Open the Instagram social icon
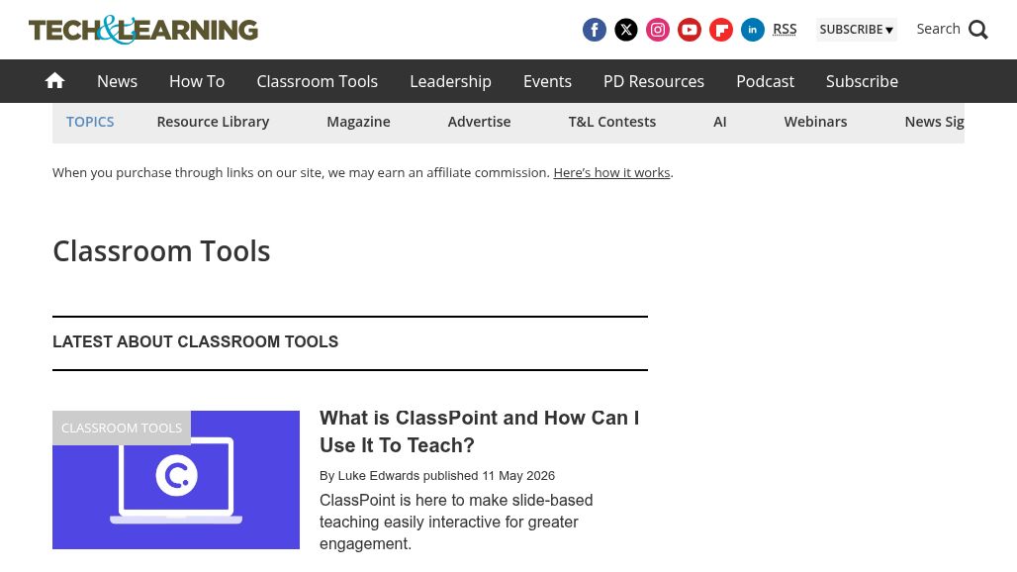1017x572 pixels. 658,30
